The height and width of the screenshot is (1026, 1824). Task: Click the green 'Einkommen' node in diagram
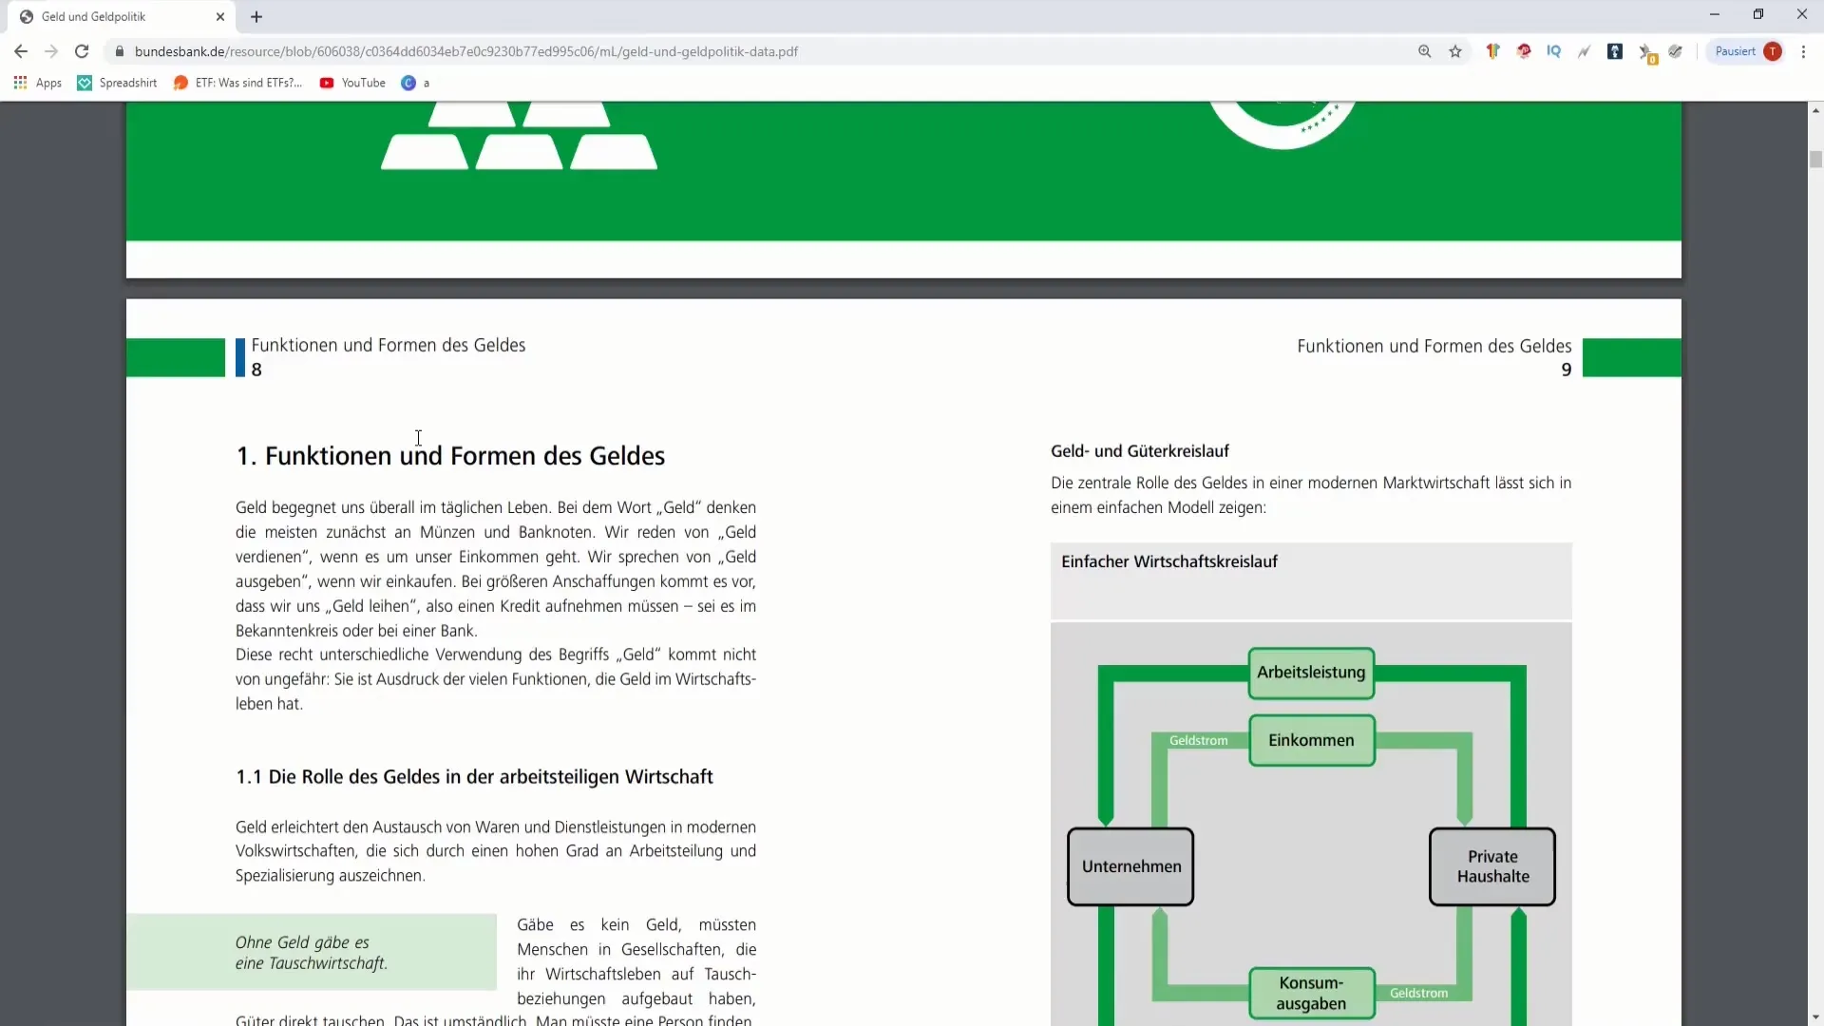[1310, 739]
